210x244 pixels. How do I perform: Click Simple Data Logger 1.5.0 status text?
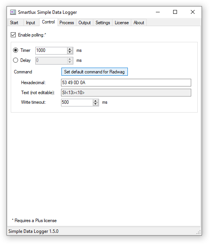pyautogui.click(x=33, y=231)
